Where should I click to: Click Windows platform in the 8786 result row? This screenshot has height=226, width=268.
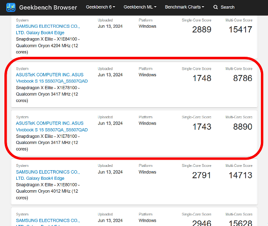[147, 75]
